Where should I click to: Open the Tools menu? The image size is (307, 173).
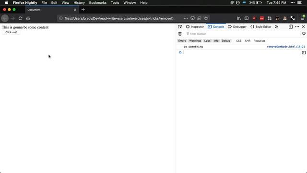coord(115,3)
